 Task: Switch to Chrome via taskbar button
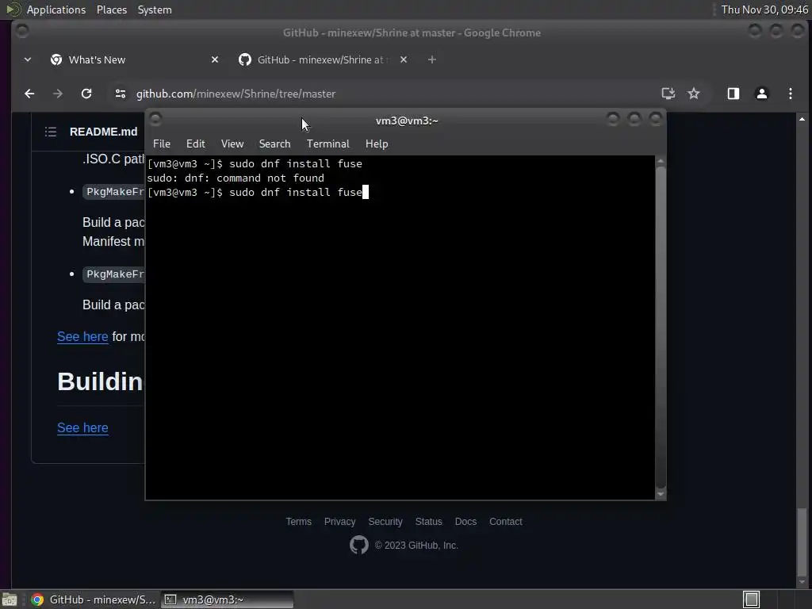point(94,599)
